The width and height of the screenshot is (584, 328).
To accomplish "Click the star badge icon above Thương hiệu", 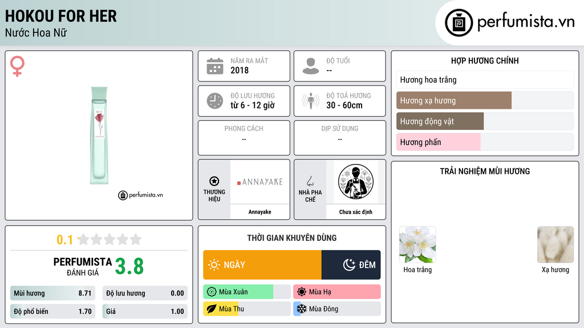I will (x=214, y=181).
